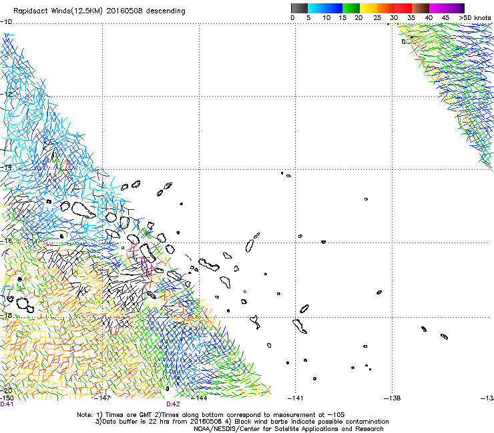Click the green 15-20 knots color bar segment
Viewport: 494px width, 433px height.
pos(351,8)
